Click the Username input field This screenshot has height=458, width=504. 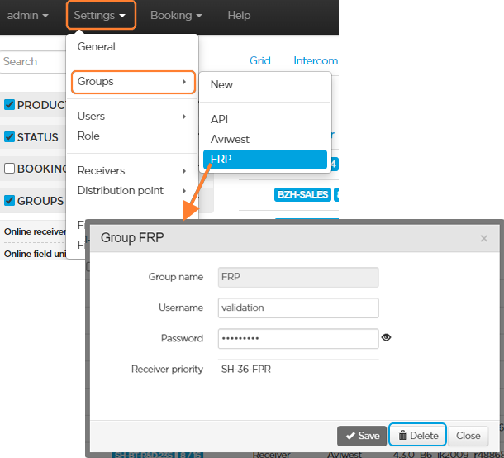(298, 308)
